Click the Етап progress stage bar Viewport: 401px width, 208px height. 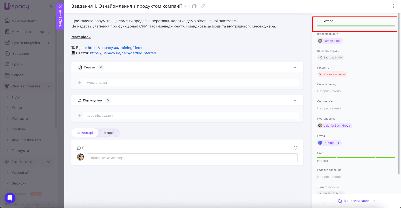356,158
